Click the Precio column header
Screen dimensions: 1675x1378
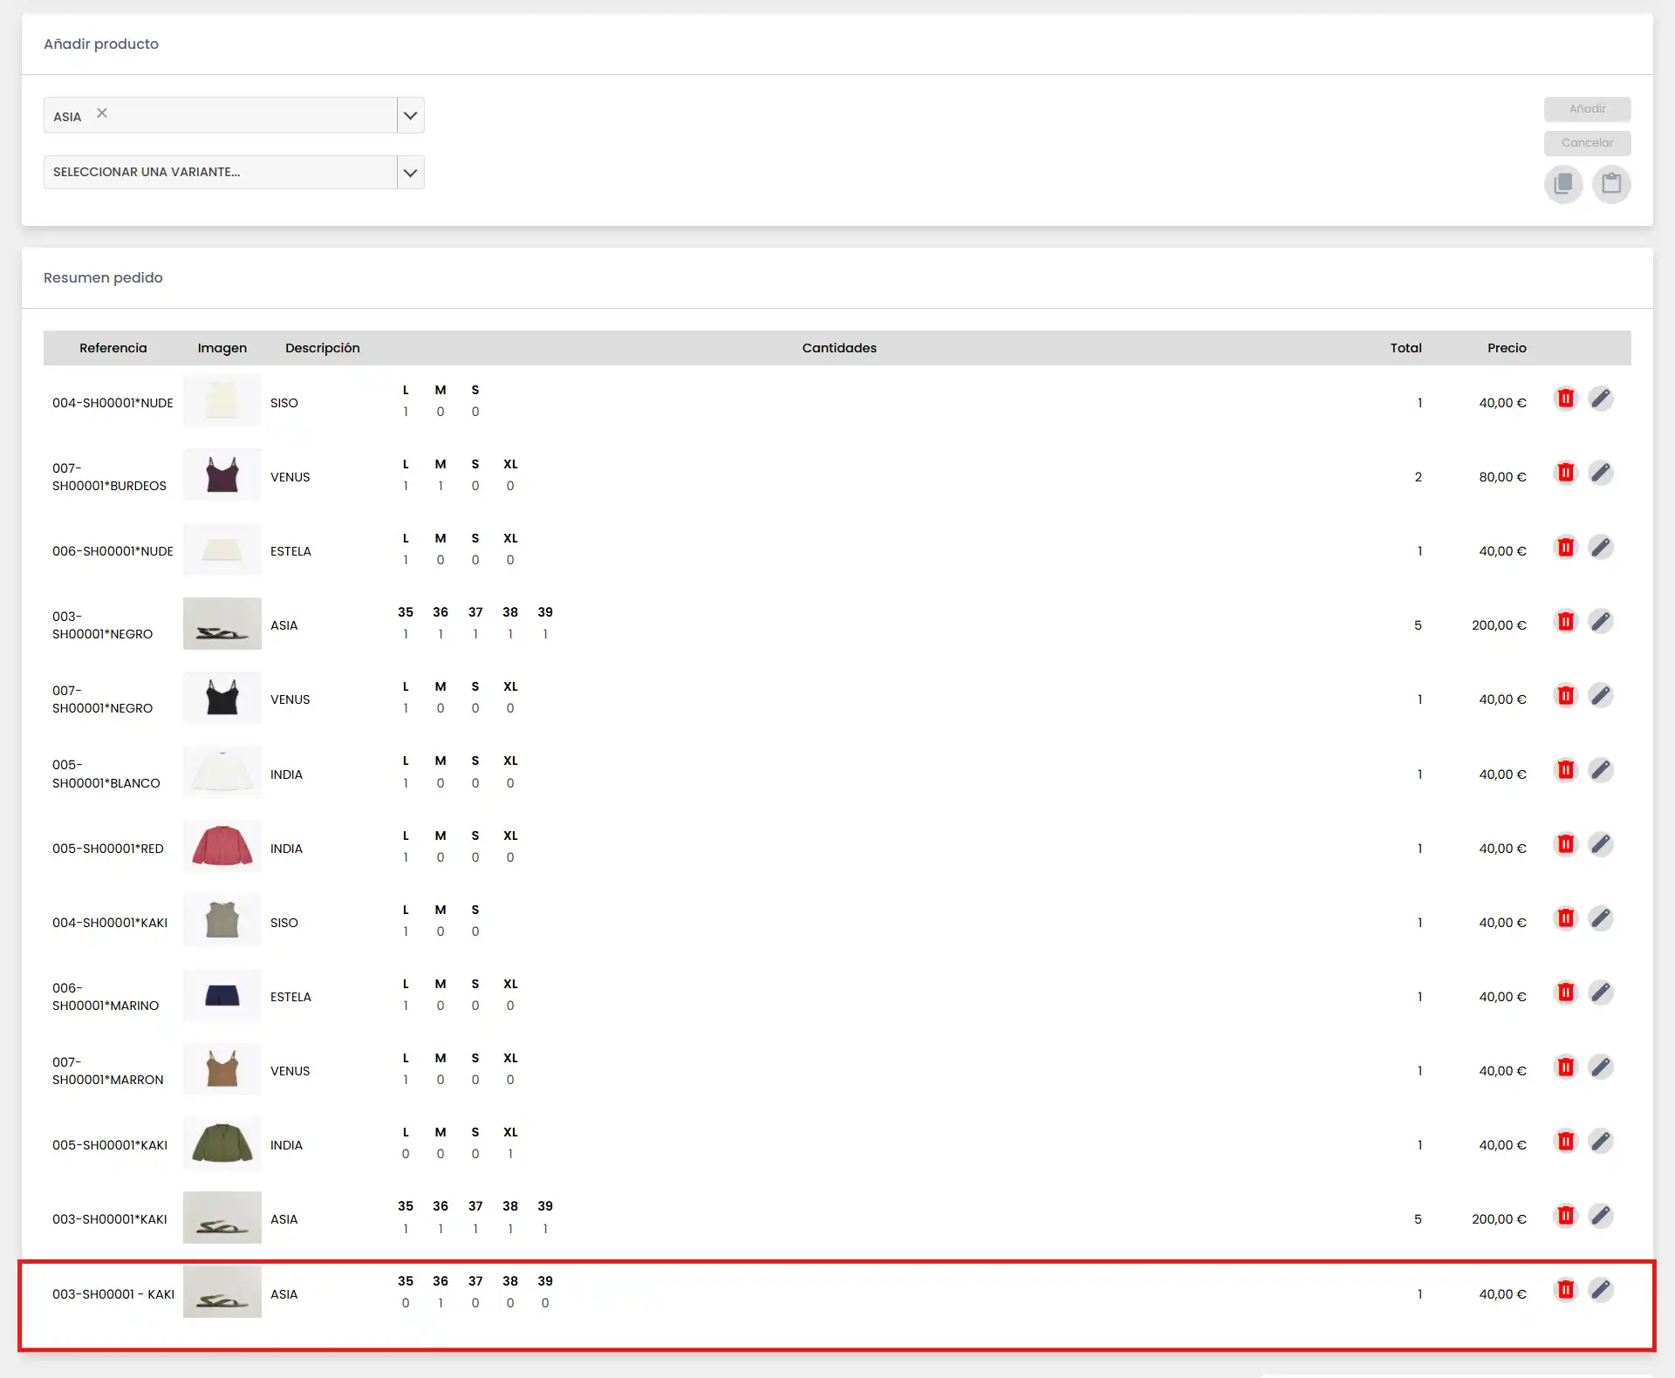pyautogui.click(x=1507, y=348)
